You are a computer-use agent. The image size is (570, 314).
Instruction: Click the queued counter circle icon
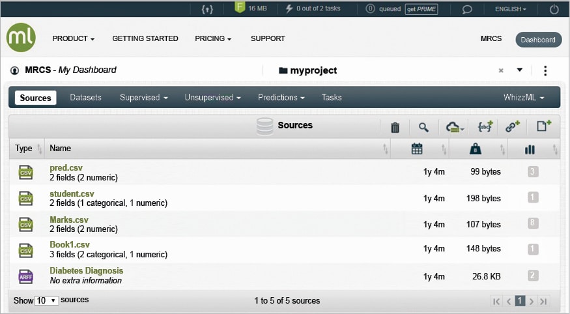coord(370,8)
